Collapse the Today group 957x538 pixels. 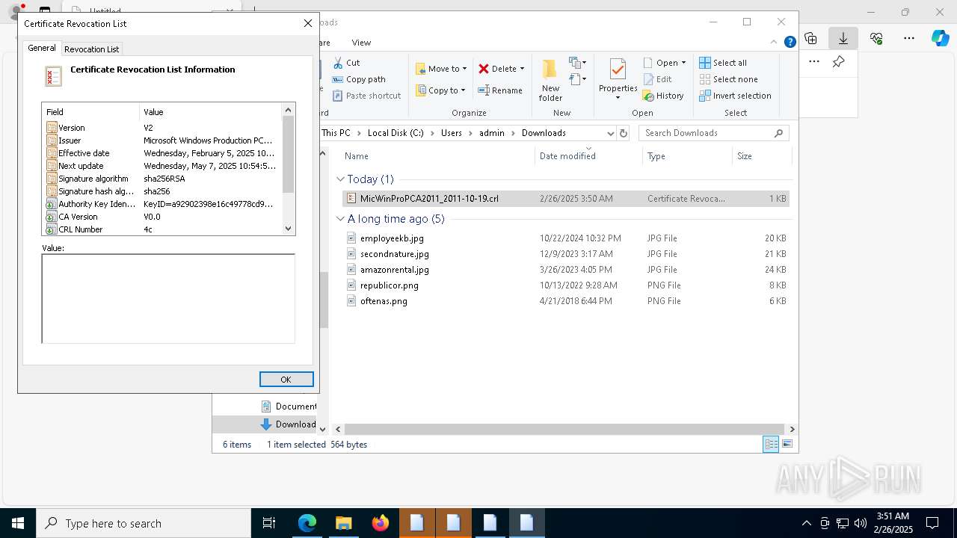pyautogui.click(x=340, y=179)
